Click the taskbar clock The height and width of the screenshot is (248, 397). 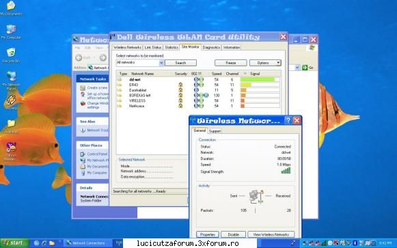[385, 243]
